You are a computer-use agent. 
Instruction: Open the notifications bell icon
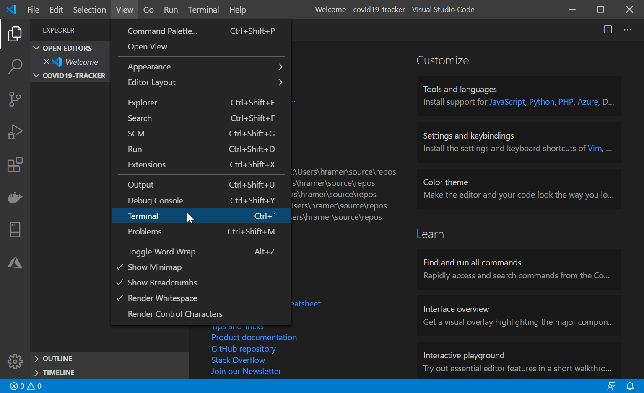tap(630, 386)
